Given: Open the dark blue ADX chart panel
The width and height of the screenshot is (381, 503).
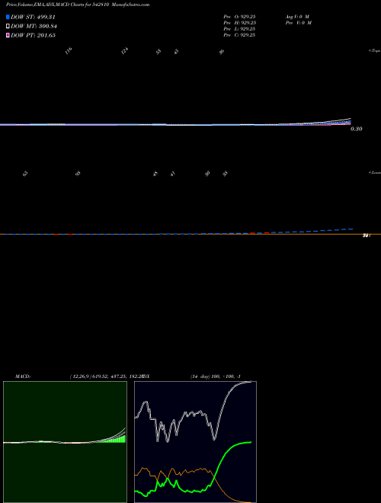Looking at the screenshot, I should coord(195,442).
